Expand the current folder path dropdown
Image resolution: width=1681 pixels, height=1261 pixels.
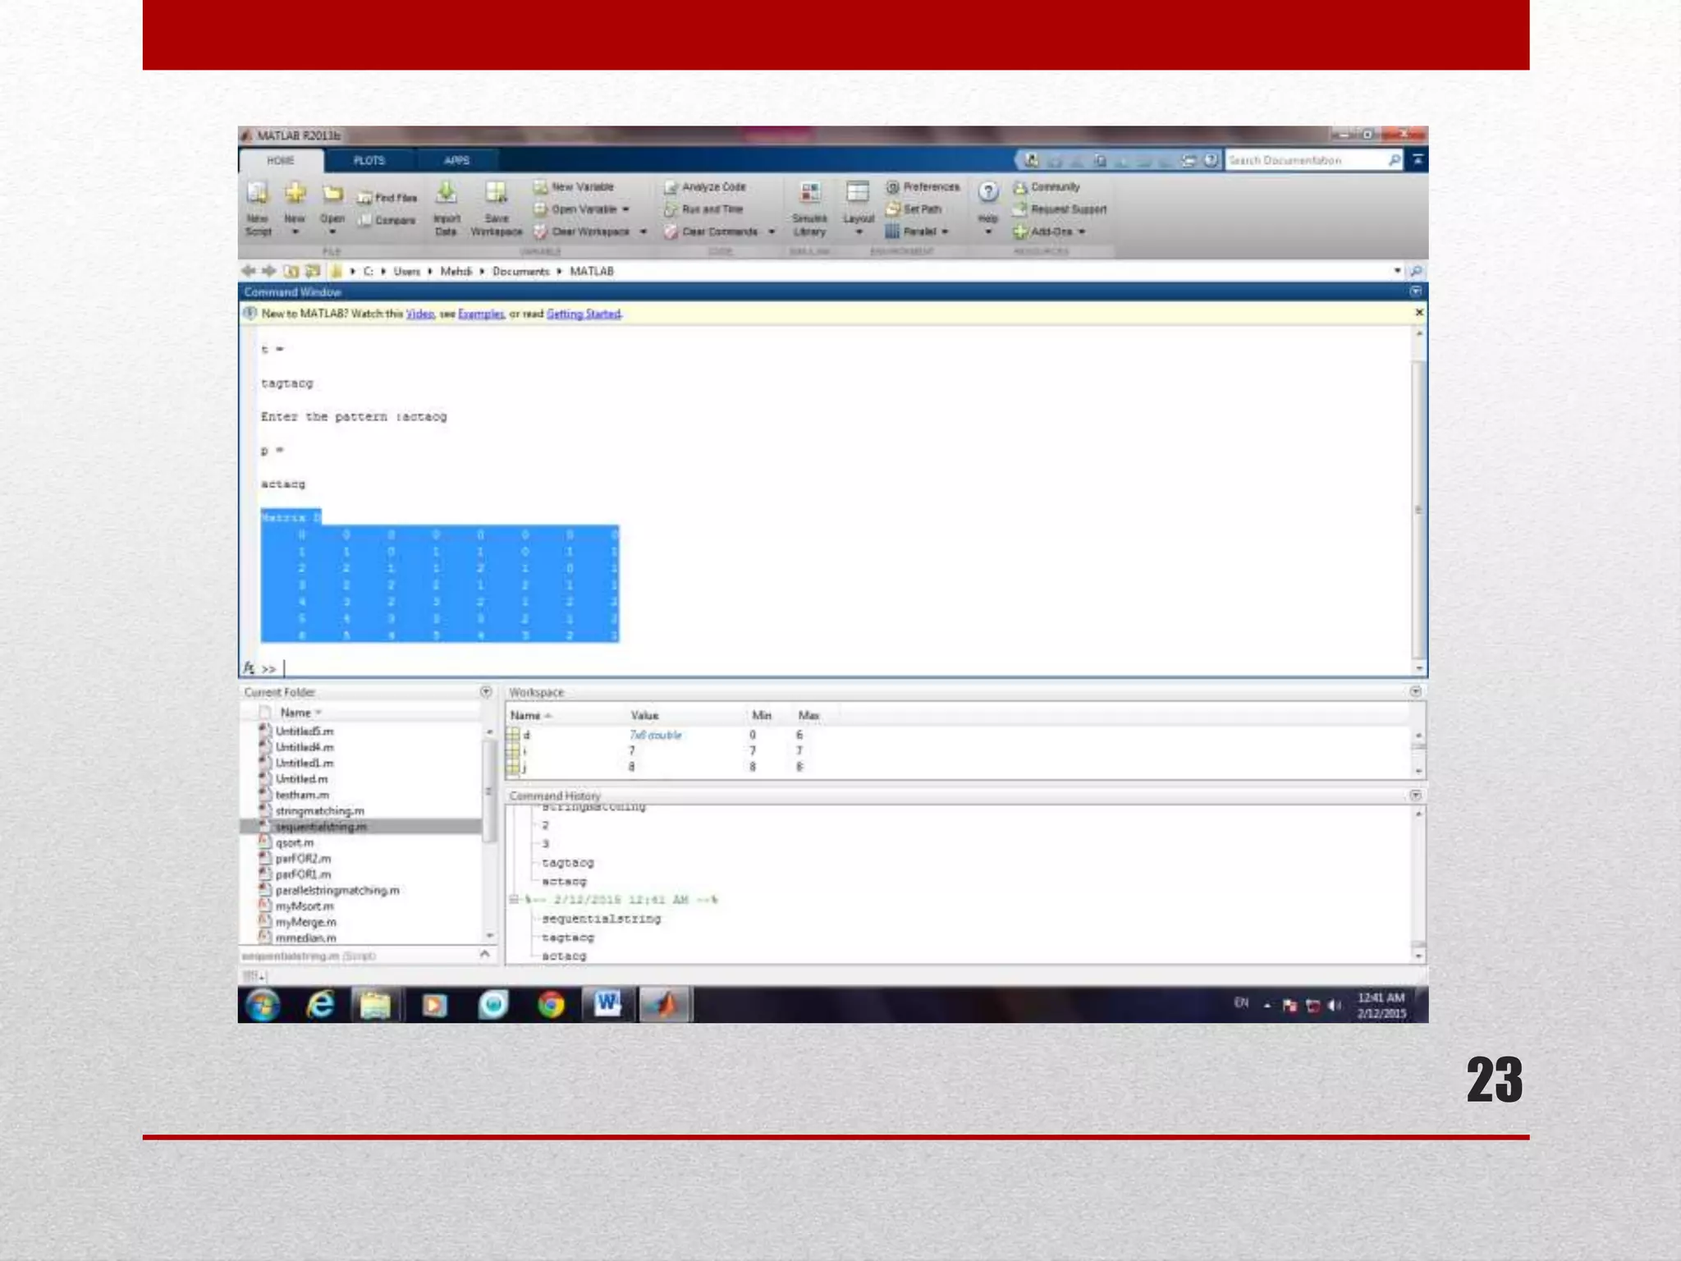pyautogui.click(x=1397, y=271)
